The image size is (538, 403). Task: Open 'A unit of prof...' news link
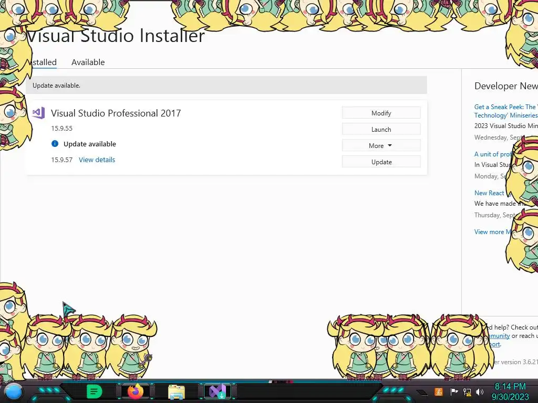493,154
